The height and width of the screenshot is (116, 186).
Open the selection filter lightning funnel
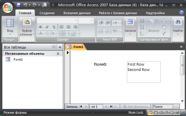click(165, 21)
